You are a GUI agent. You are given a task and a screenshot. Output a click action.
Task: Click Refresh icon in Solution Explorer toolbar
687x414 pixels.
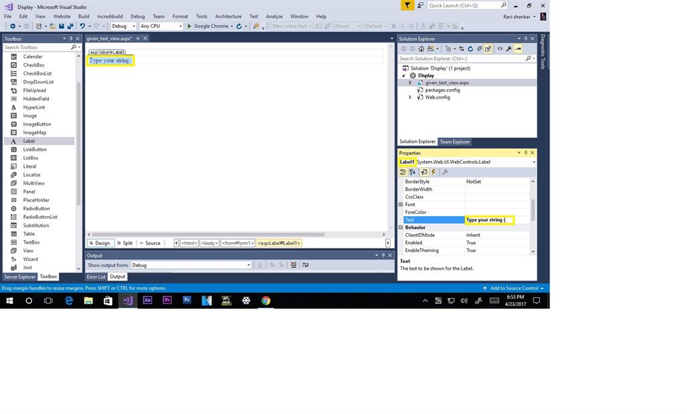470,48
